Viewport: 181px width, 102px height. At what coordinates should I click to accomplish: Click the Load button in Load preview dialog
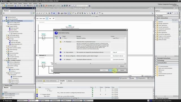(x=113, y=70)
